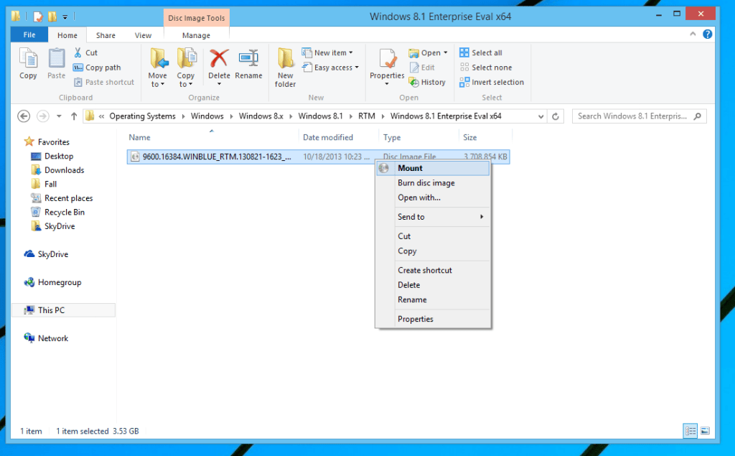This screenshot has height=456, width=735.
Task: Open the File tab
Action: point(29,34)
